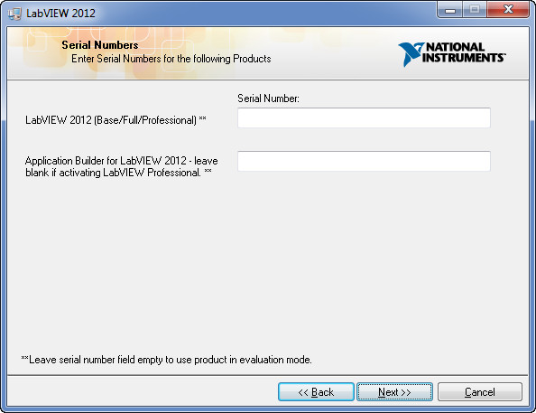Image resolution: width=536 pixels, height=413 pixels.
Task: Click the evaluation mode footnote text
Action: pos(166,360)
